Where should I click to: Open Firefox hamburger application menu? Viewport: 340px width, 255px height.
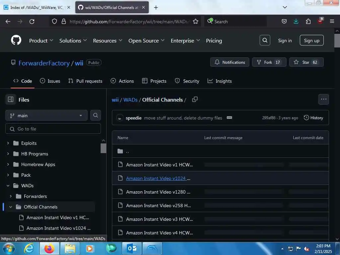pyautogui.click(x=332, y=21)
